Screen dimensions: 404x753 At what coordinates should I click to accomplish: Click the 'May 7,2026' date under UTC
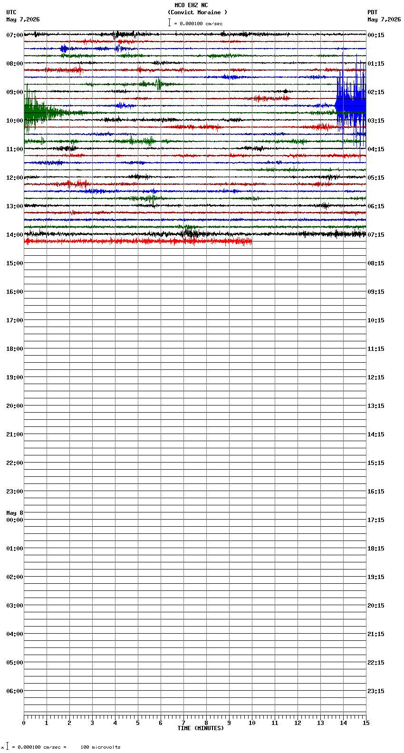click(x=23, y=19)
